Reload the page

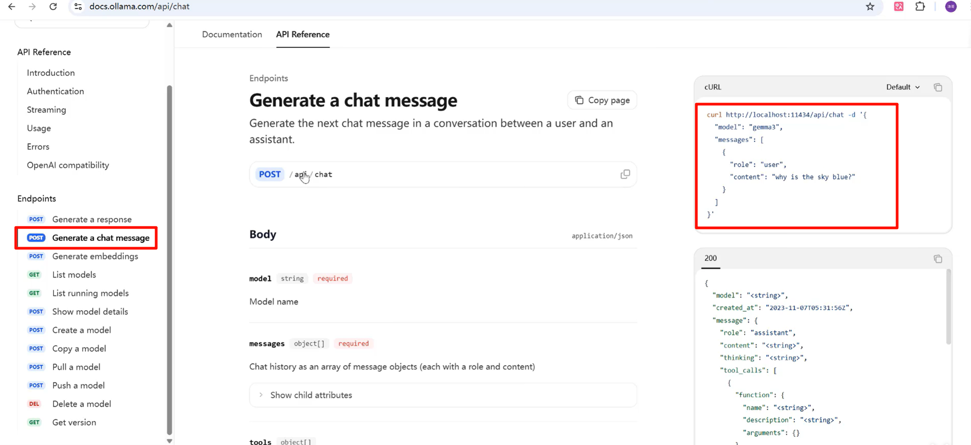point(53,7)
